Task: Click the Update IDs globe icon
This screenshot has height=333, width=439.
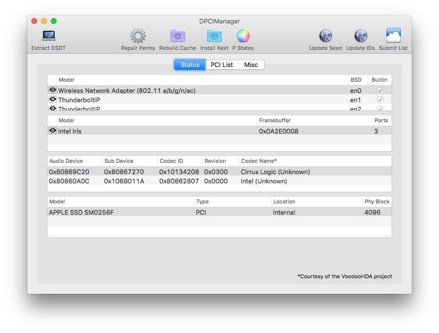Action: [x=360, y=36]
